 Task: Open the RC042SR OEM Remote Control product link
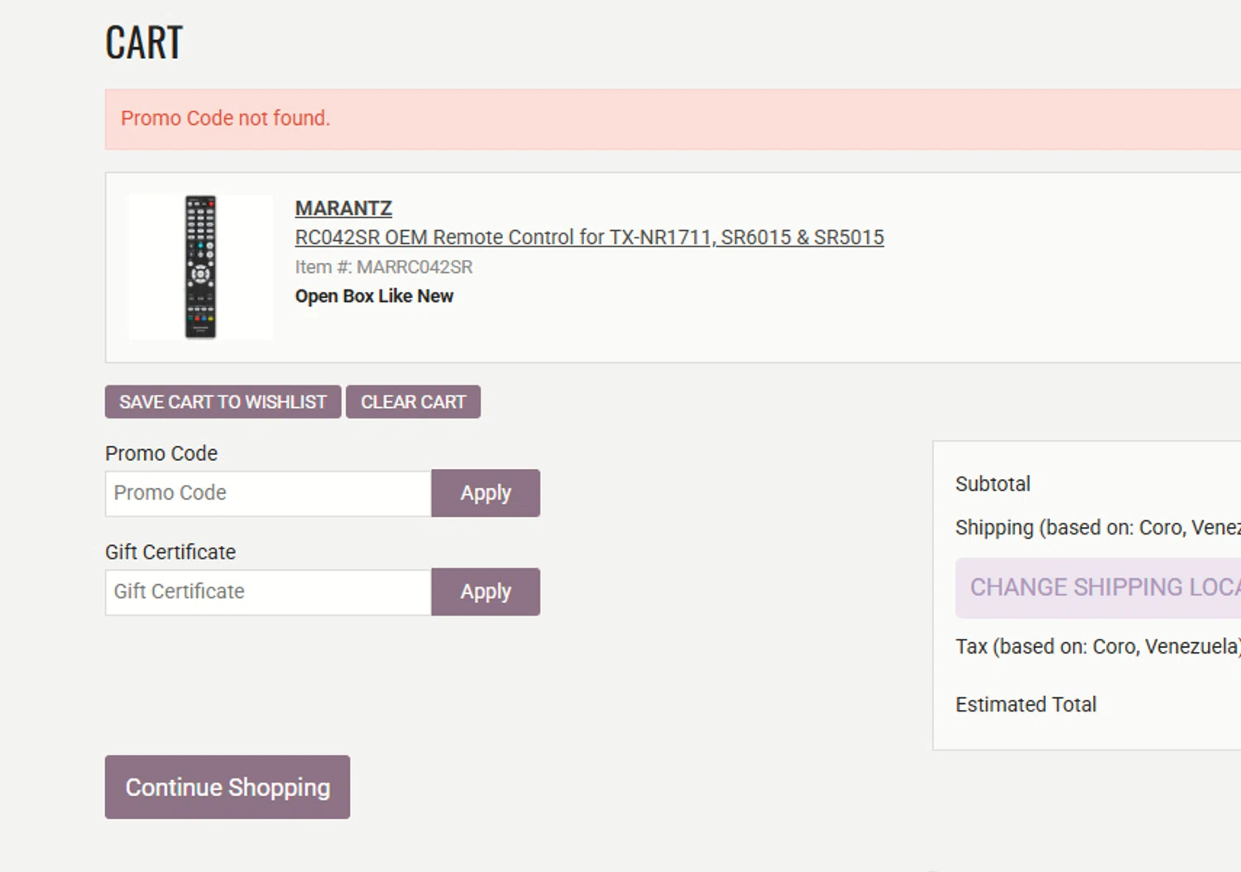[589, 237]
